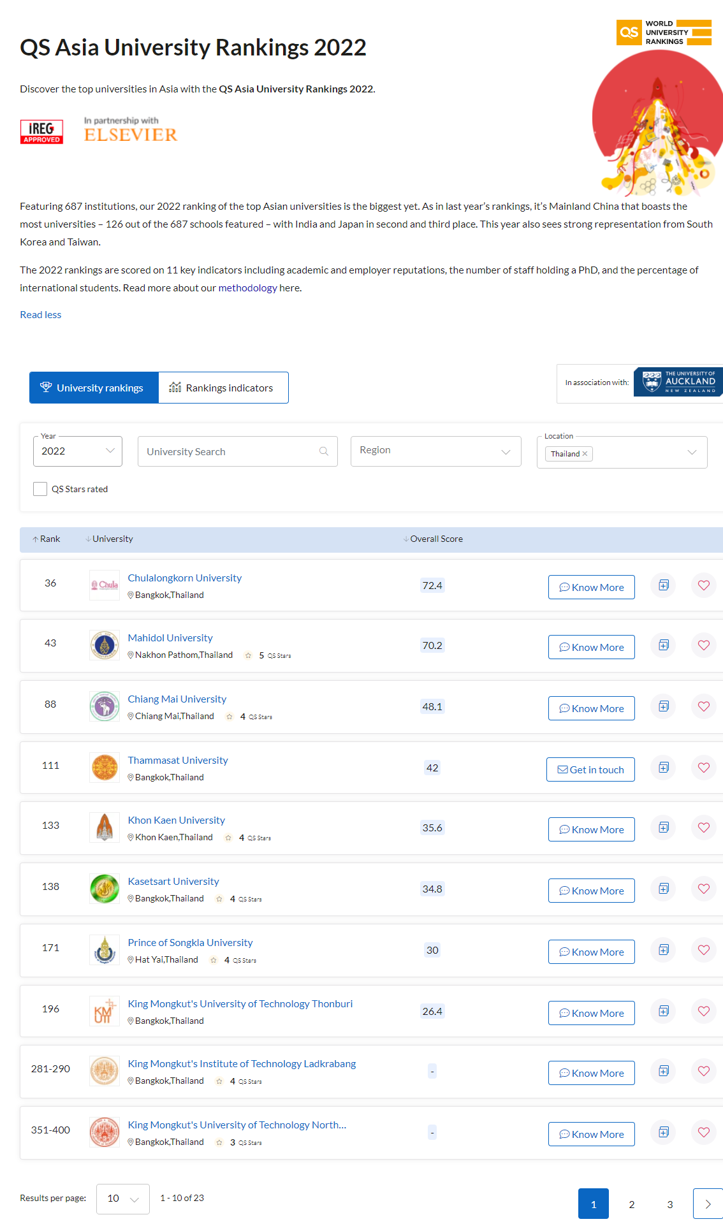Viewport: 723px width, 1224px height.
Task: Favorite King Mongkut's North Bangkok heart icon
Action: pyautogui.click(x=704, y=1132)
